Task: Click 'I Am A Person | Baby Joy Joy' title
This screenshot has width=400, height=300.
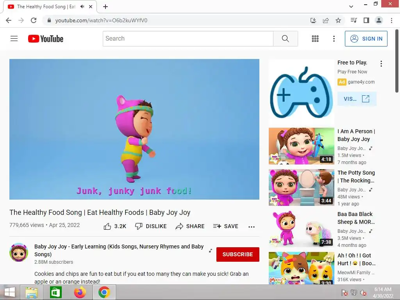Action: tap(356, 135)
